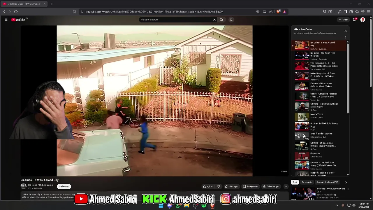Screen dimensions: 373x210
Task: Like the video (4,8 M)
Action: 208,186
